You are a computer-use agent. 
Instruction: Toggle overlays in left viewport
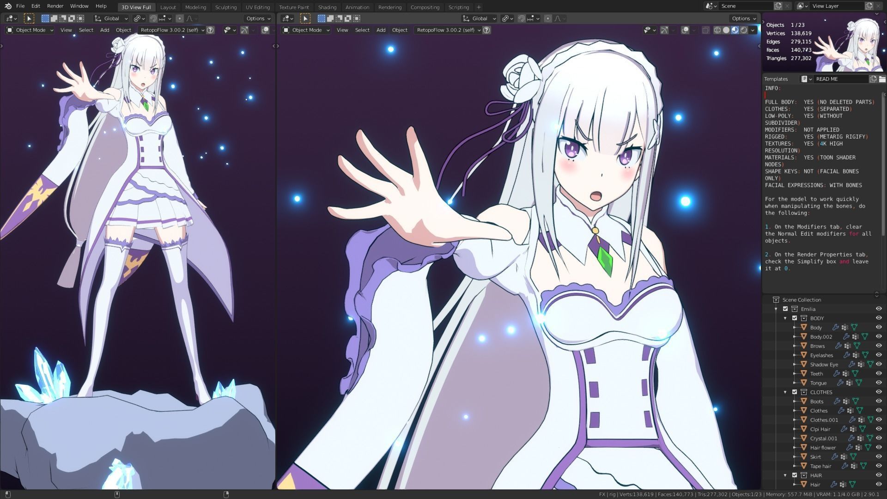click(265, 30)
